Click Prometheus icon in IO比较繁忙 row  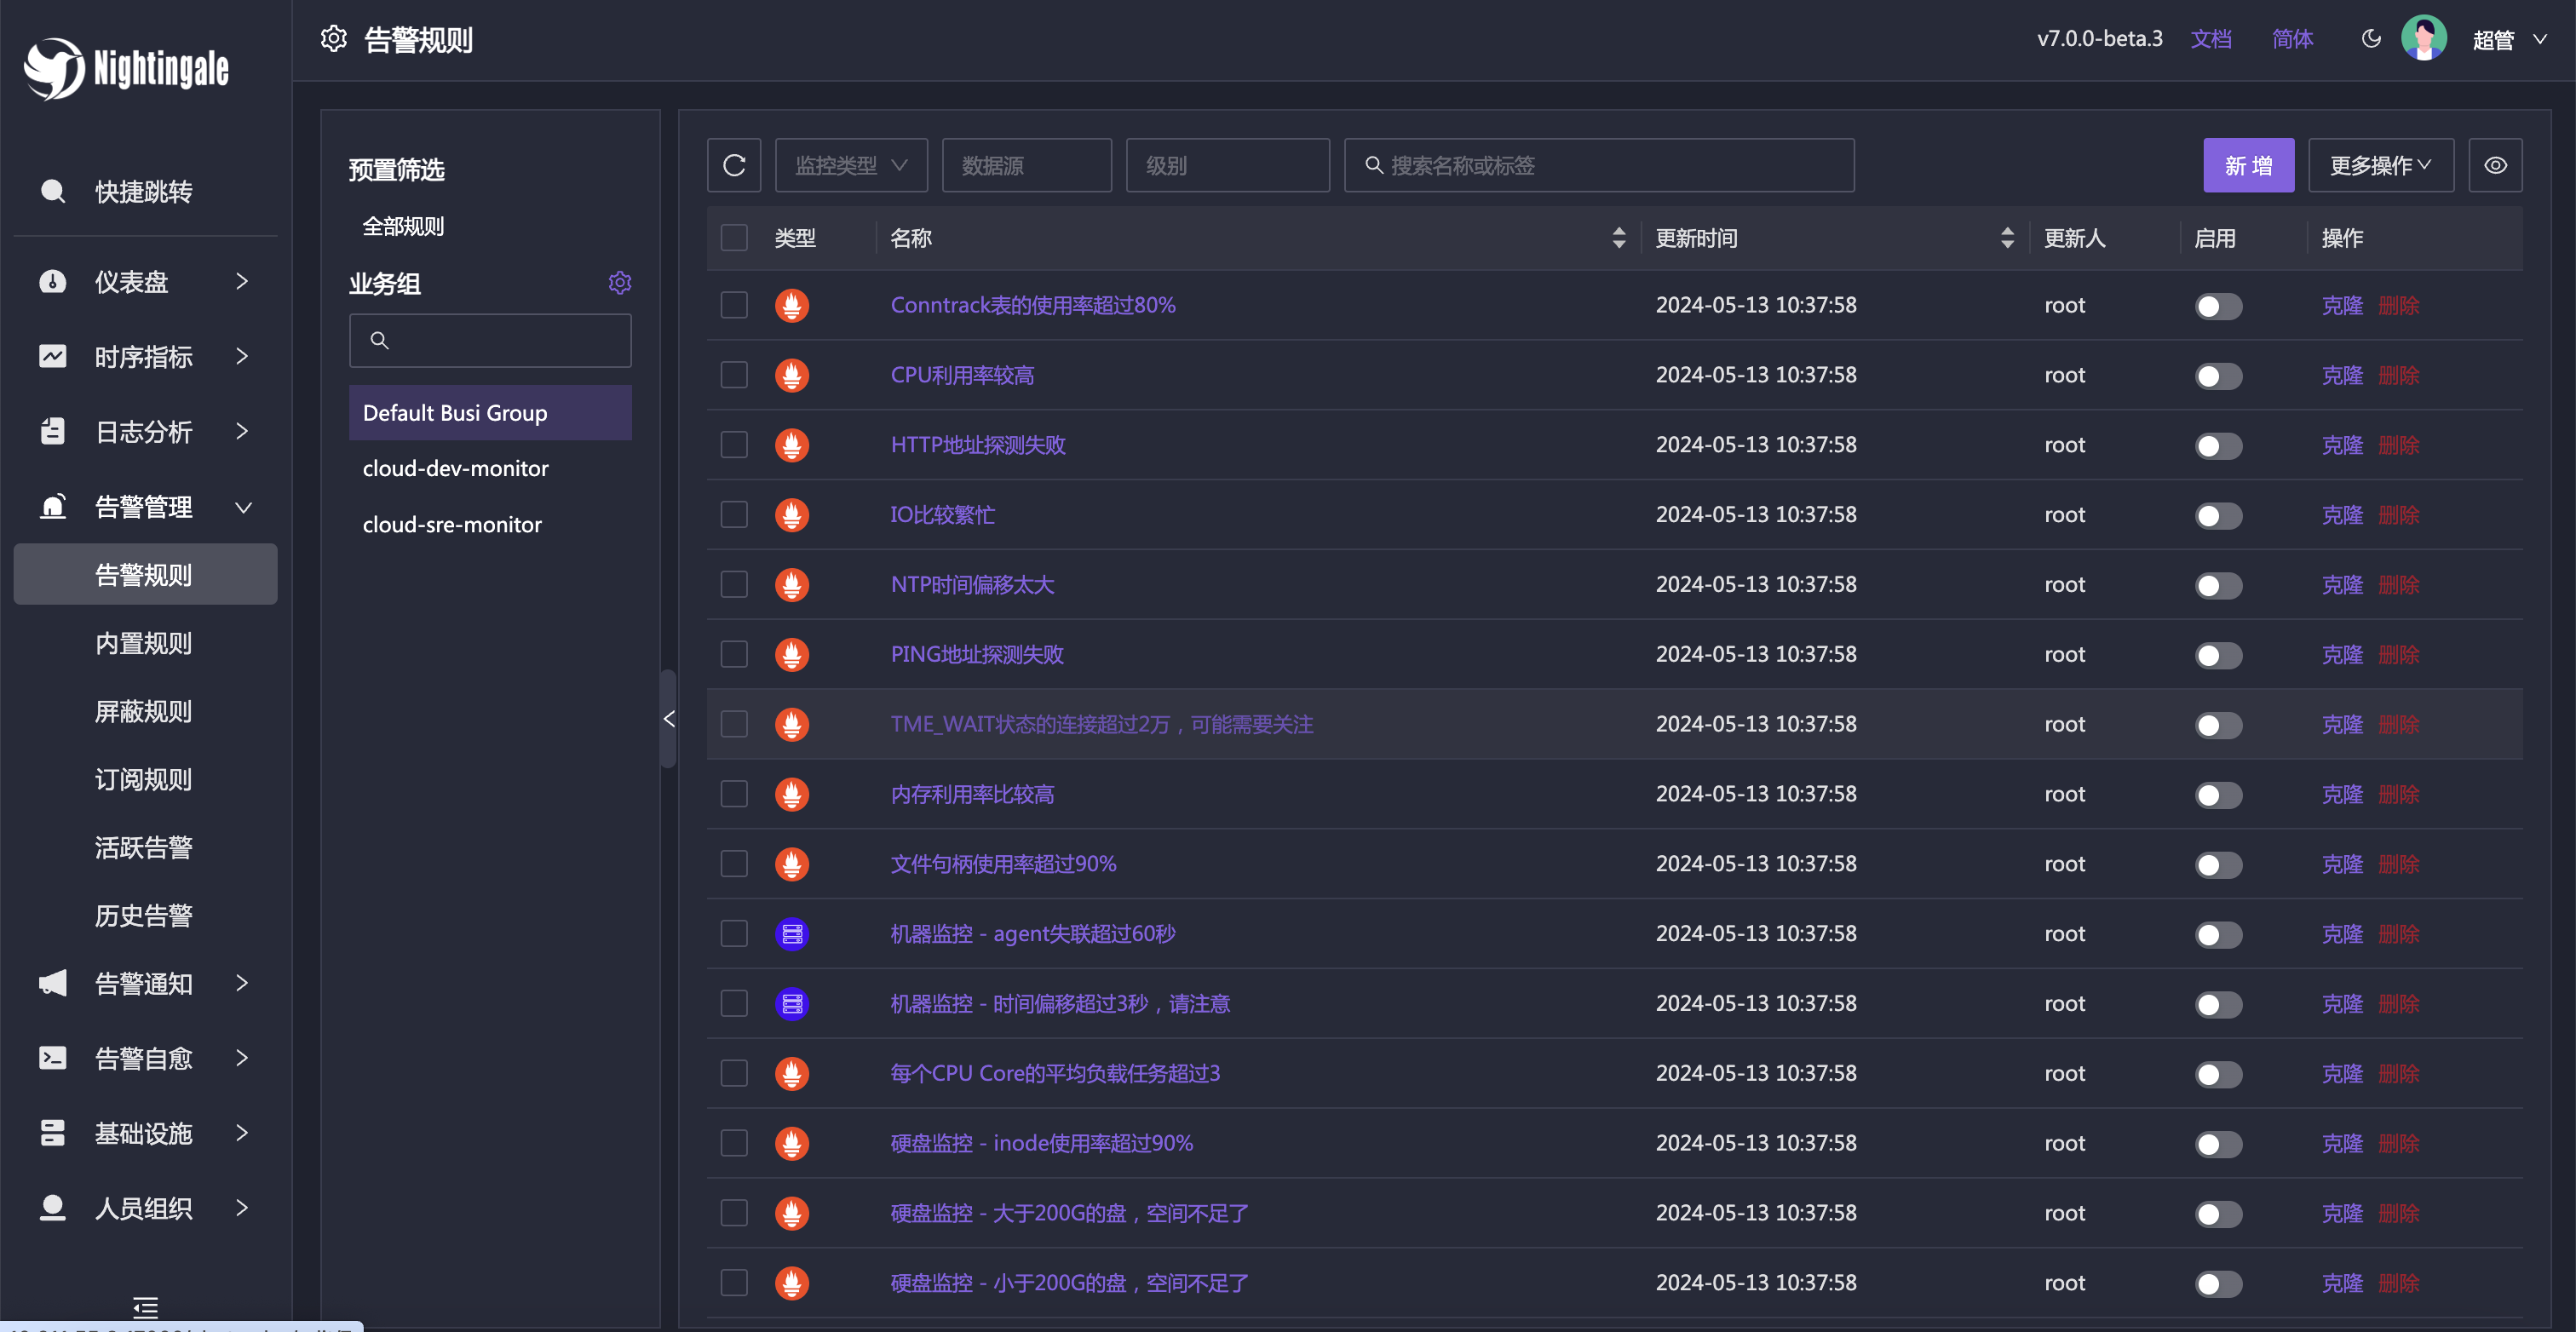(792, 515)
